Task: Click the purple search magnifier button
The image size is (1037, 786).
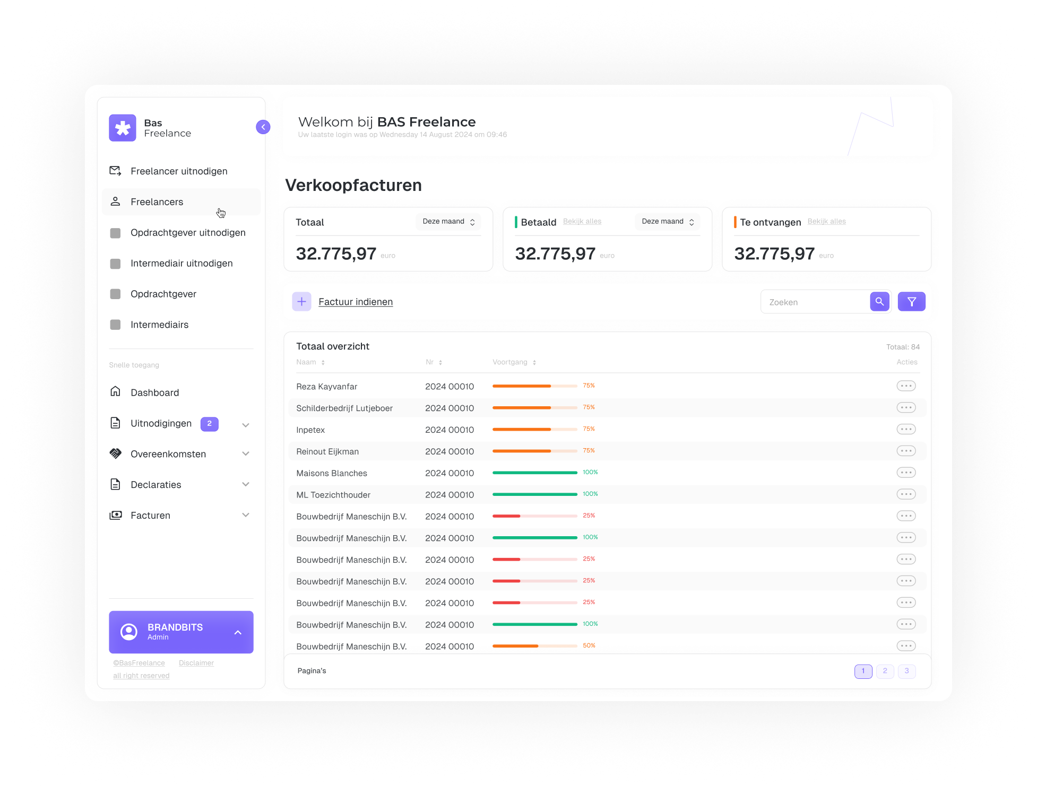Action: click(x=879, y=302)
